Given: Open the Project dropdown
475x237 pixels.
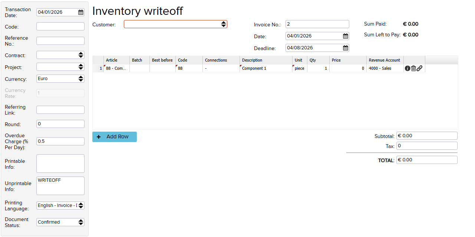Looking at the screenshot, I should [81, 67].
